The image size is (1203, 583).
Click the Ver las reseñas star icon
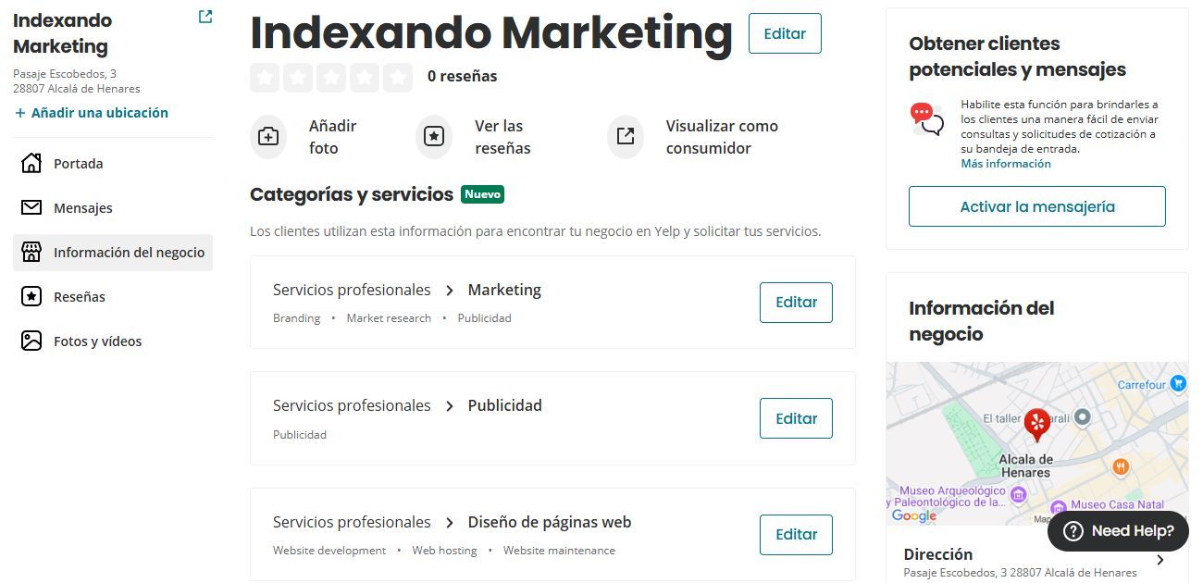click(x=433, y=137)
